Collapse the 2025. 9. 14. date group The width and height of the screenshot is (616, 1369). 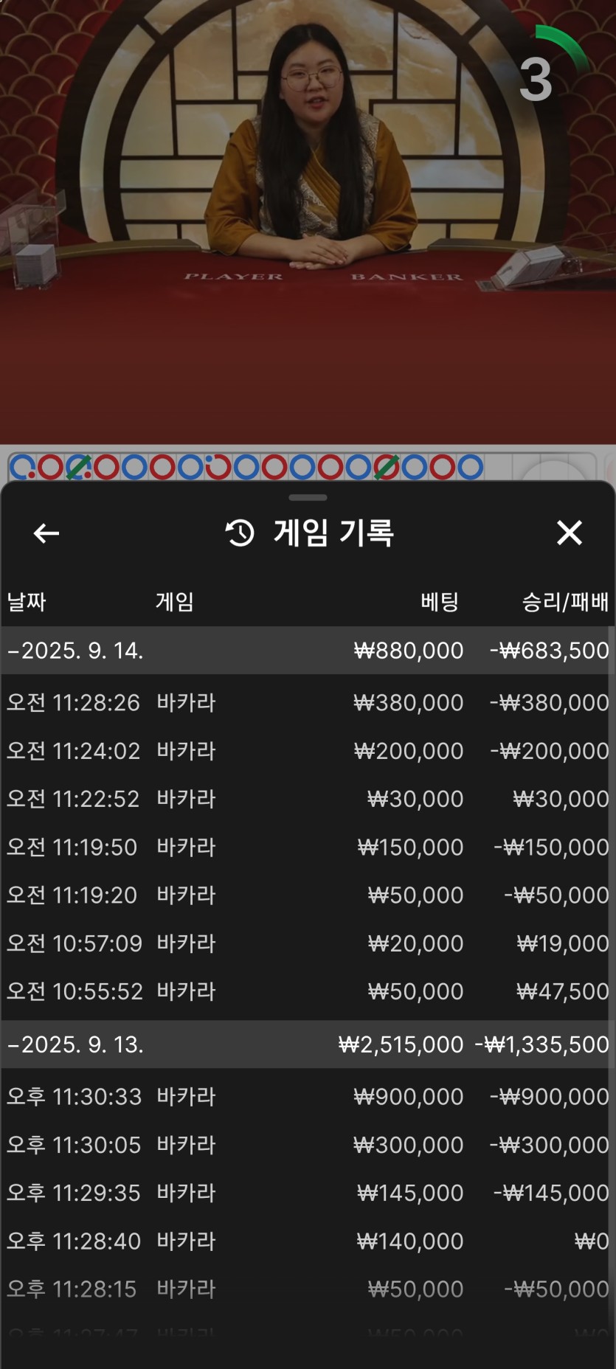tap(308, 651)
